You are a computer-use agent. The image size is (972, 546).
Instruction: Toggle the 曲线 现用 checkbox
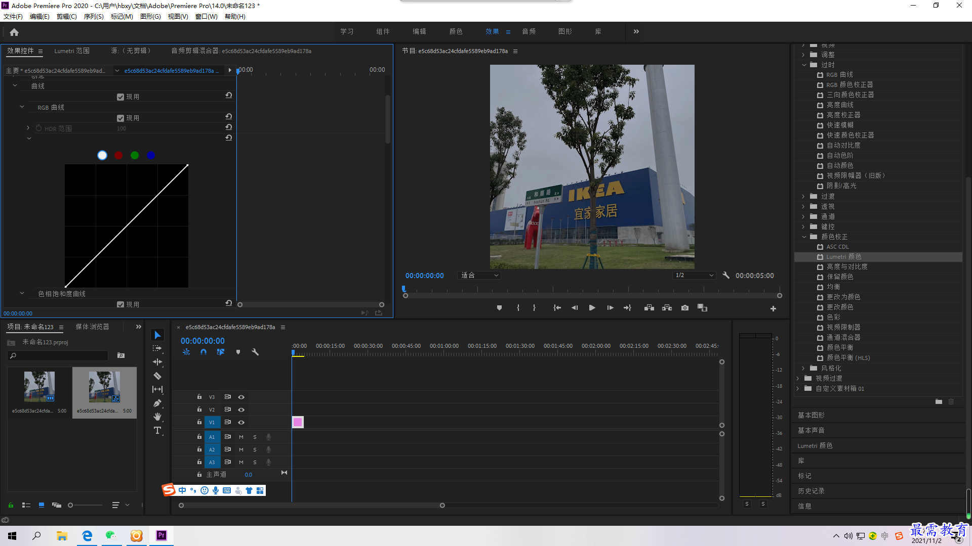[120, 97]
